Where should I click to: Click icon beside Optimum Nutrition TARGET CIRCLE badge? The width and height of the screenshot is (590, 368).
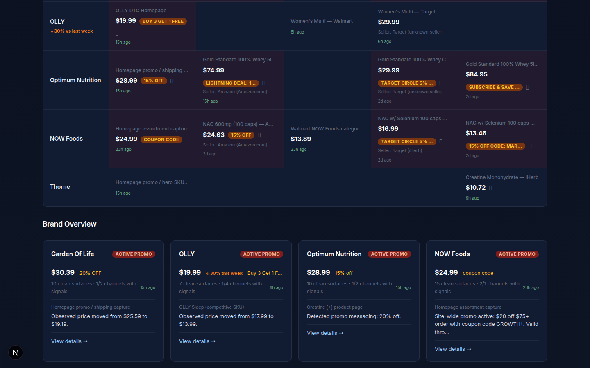[441, 83]
